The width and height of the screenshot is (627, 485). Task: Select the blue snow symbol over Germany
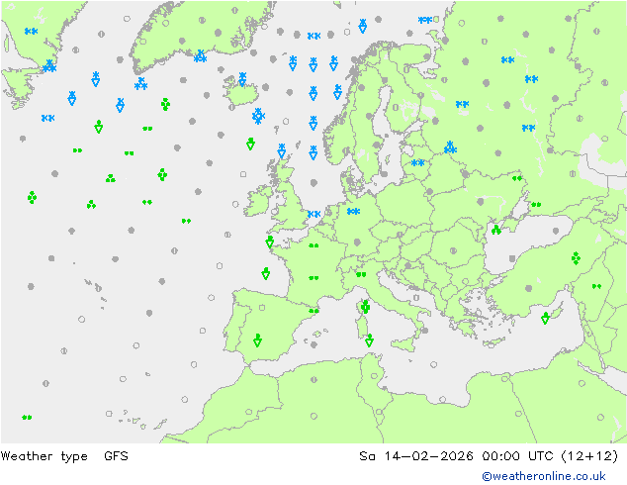[353, 211]
